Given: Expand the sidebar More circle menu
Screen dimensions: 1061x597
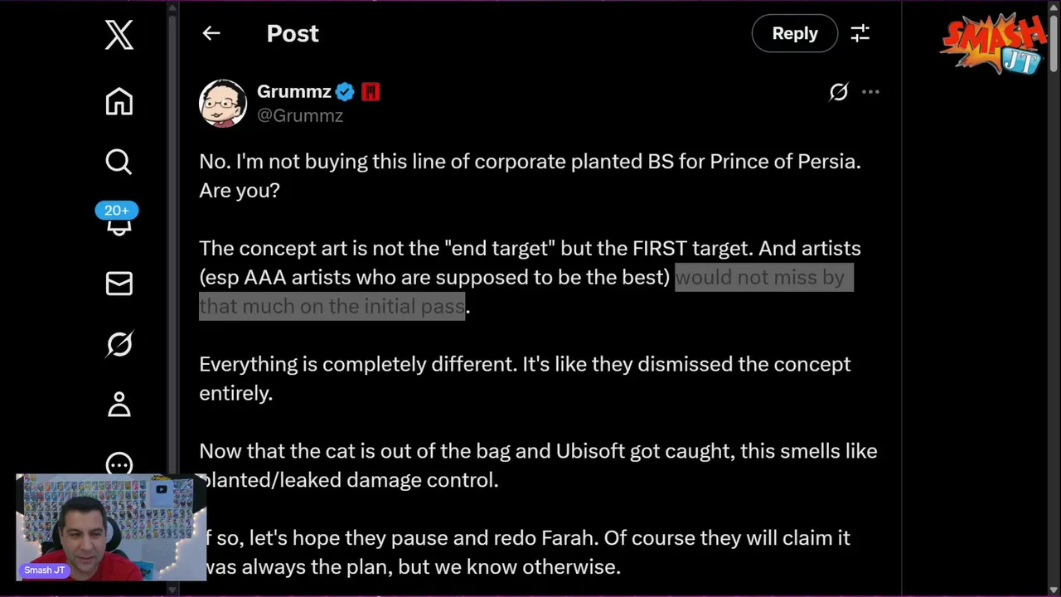Looking at the screenshot, I should click(x=119, y=464).
